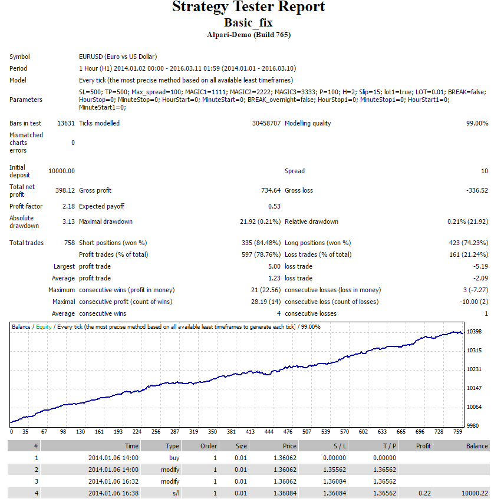The width and height of the screenshot is (504, 499).
Task: Select the Average profit trade value 1.23
Action: [274, 278]
